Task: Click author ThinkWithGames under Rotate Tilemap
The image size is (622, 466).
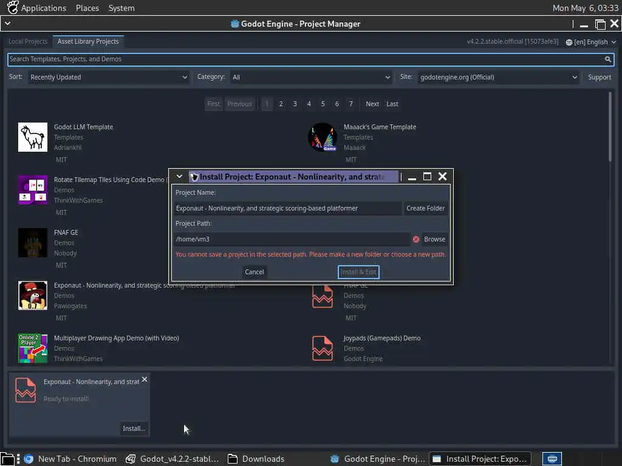Action: click(x=78, y=200)
